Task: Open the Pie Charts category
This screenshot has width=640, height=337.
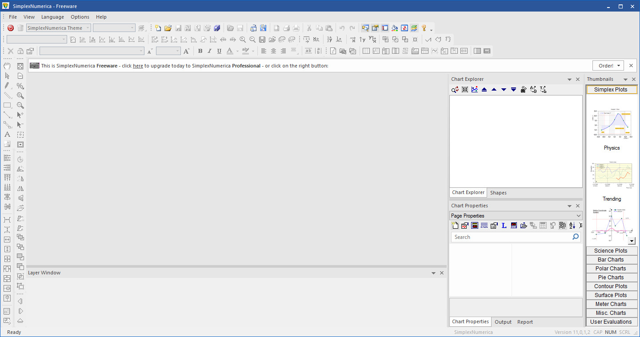Action: [x=611, y=278]
